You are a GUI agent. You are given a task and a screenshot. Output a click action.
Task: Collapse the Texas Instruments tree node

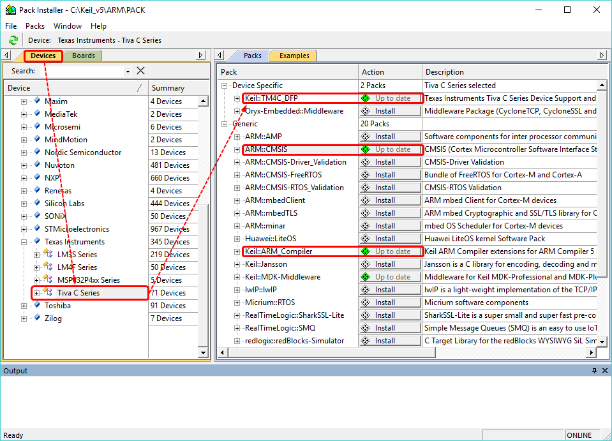24,242
